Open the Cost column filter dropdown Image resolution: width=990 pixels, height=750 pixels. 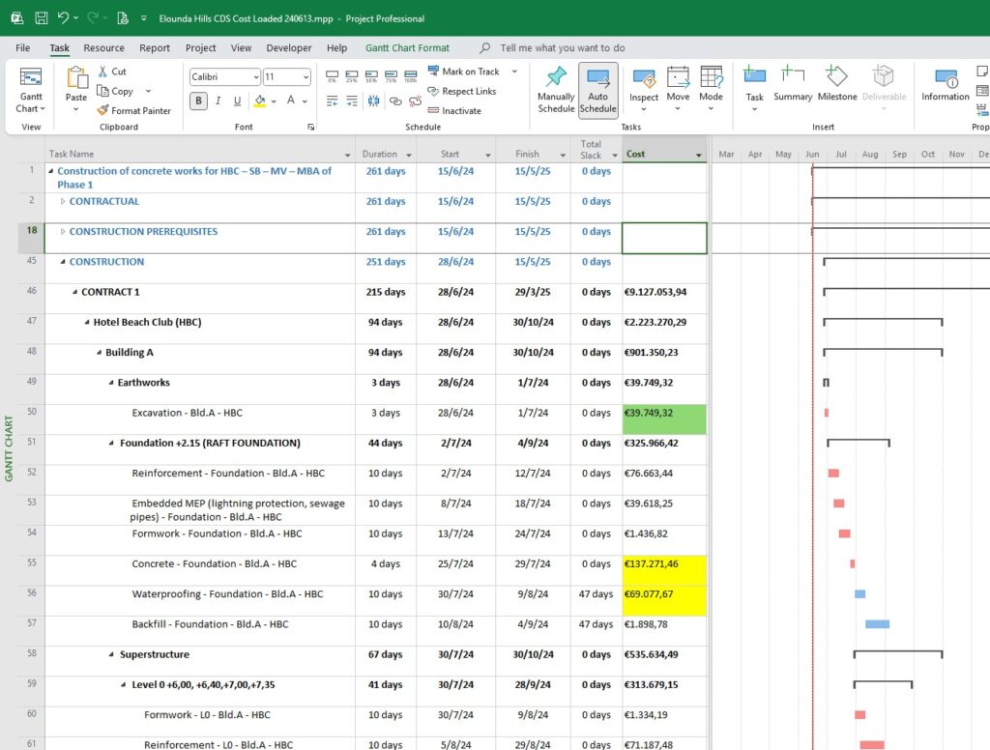tap(698, 155)
